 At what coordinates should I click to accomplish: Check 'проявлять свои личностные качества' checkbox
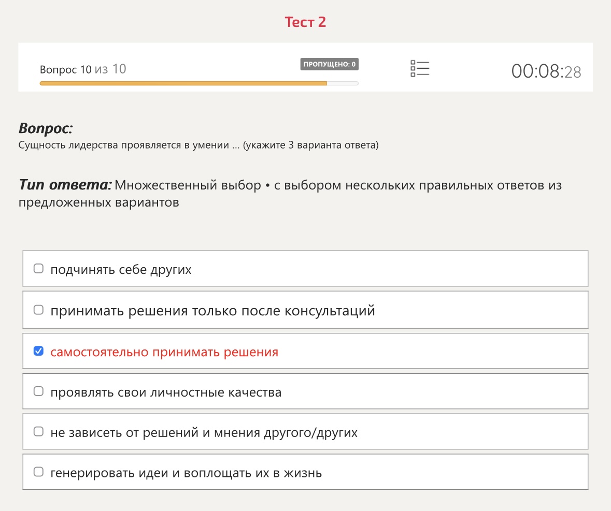(x=38, y=391)
